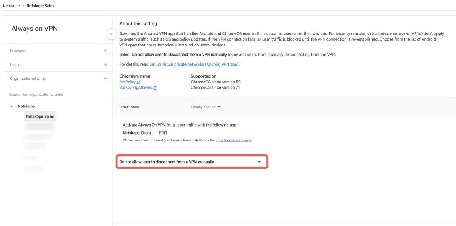This screenshot has height=226, width=456.
Task: Go to Netskope in the breadcrumb
Action: click(11, 6)
